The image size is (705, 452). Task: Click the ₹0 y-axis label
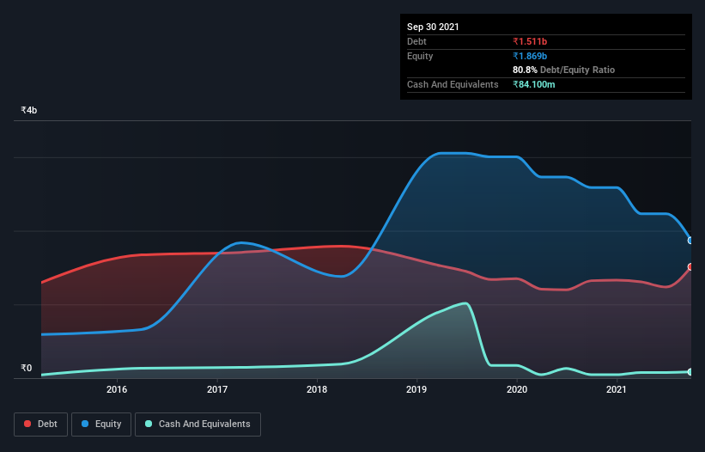[27, 368]
